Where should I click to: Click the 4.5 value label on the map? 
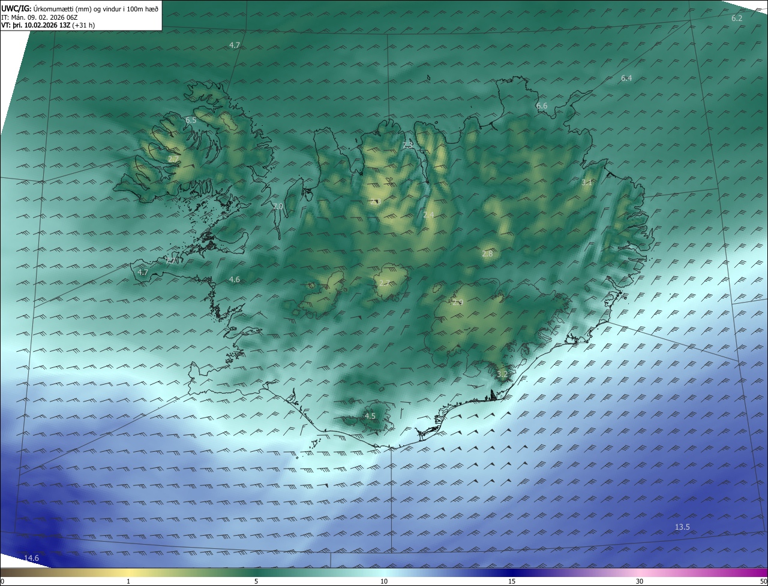(x=370, y=416)
